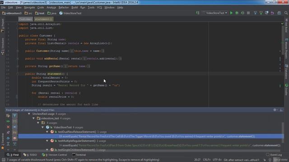
Task: Click green checkmark inspection indicator in editor
Action: (282, 23)
